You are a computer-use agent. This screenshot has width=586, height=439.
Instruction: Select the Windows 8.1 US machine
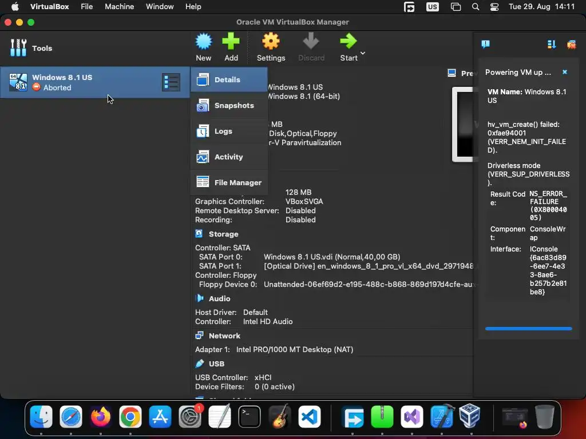95,82
